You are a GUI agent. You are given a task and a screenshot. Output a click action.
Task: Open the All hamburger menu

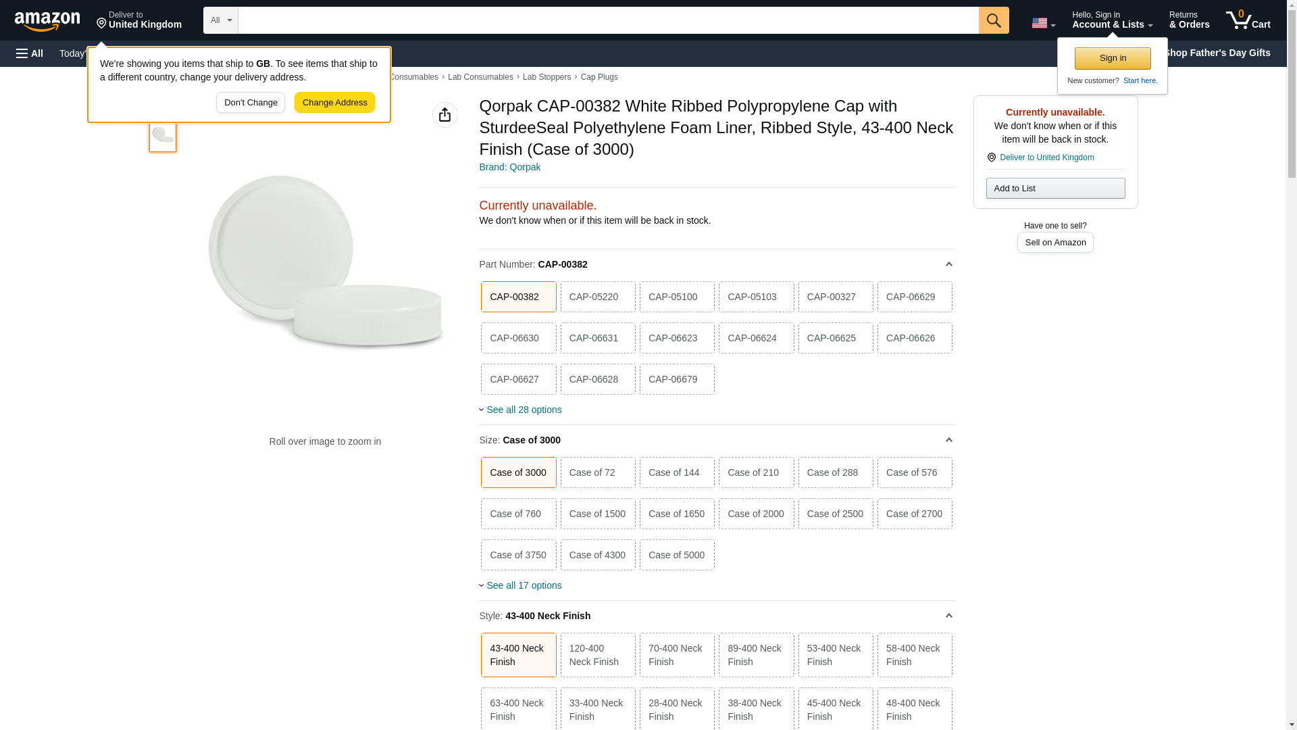[x=30, y=53]
